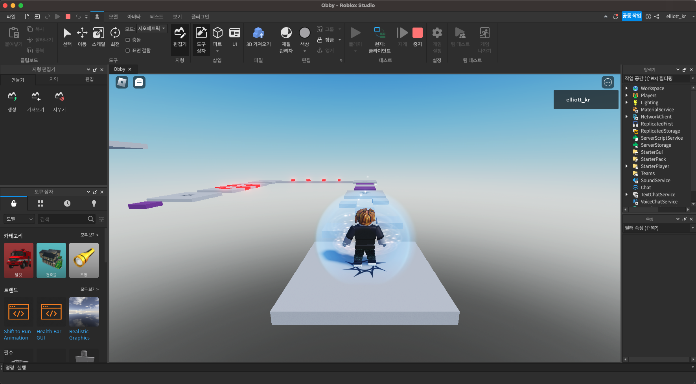
Task: Open toolbox creations lightbulb tab
Action: coord(94,203)
